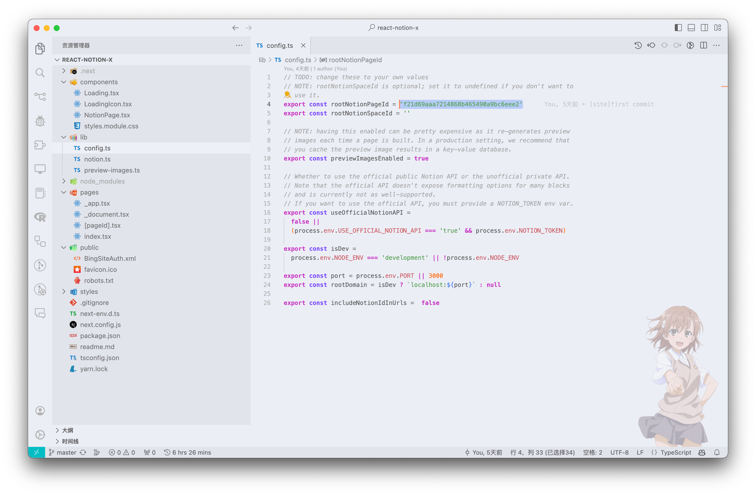The height and width of the screenshot is (495, 756).
Task: Click the split editor right icon
Action: pos(703,45)
